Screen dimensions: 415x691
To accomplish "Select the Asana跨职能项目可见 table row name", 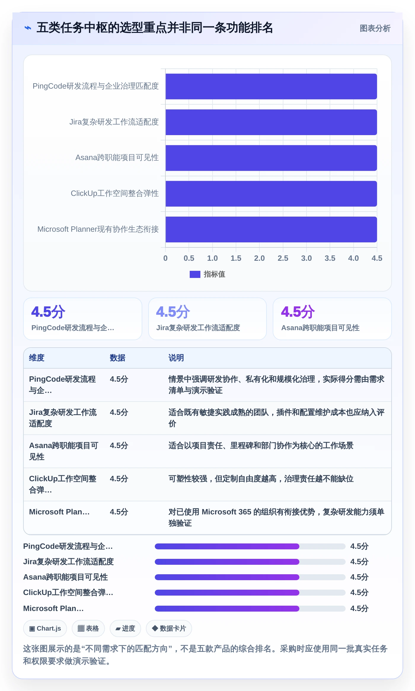I will [63, 451].
